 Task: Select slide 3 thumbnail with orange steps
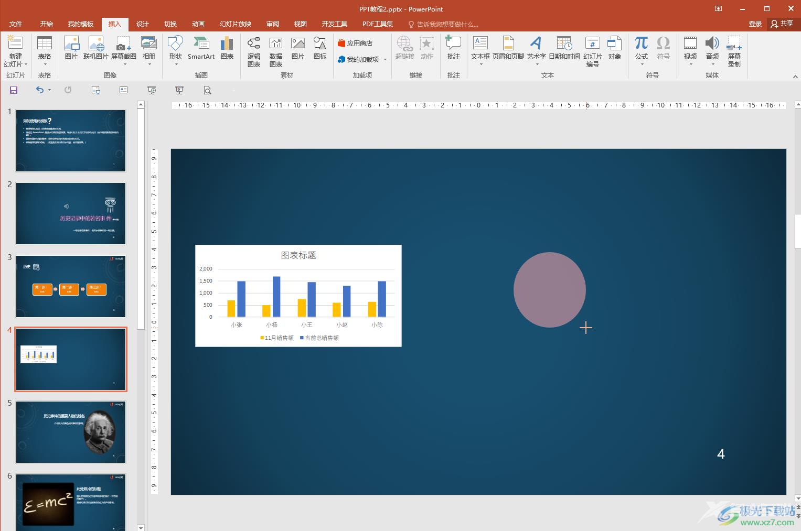click(71, 286)
